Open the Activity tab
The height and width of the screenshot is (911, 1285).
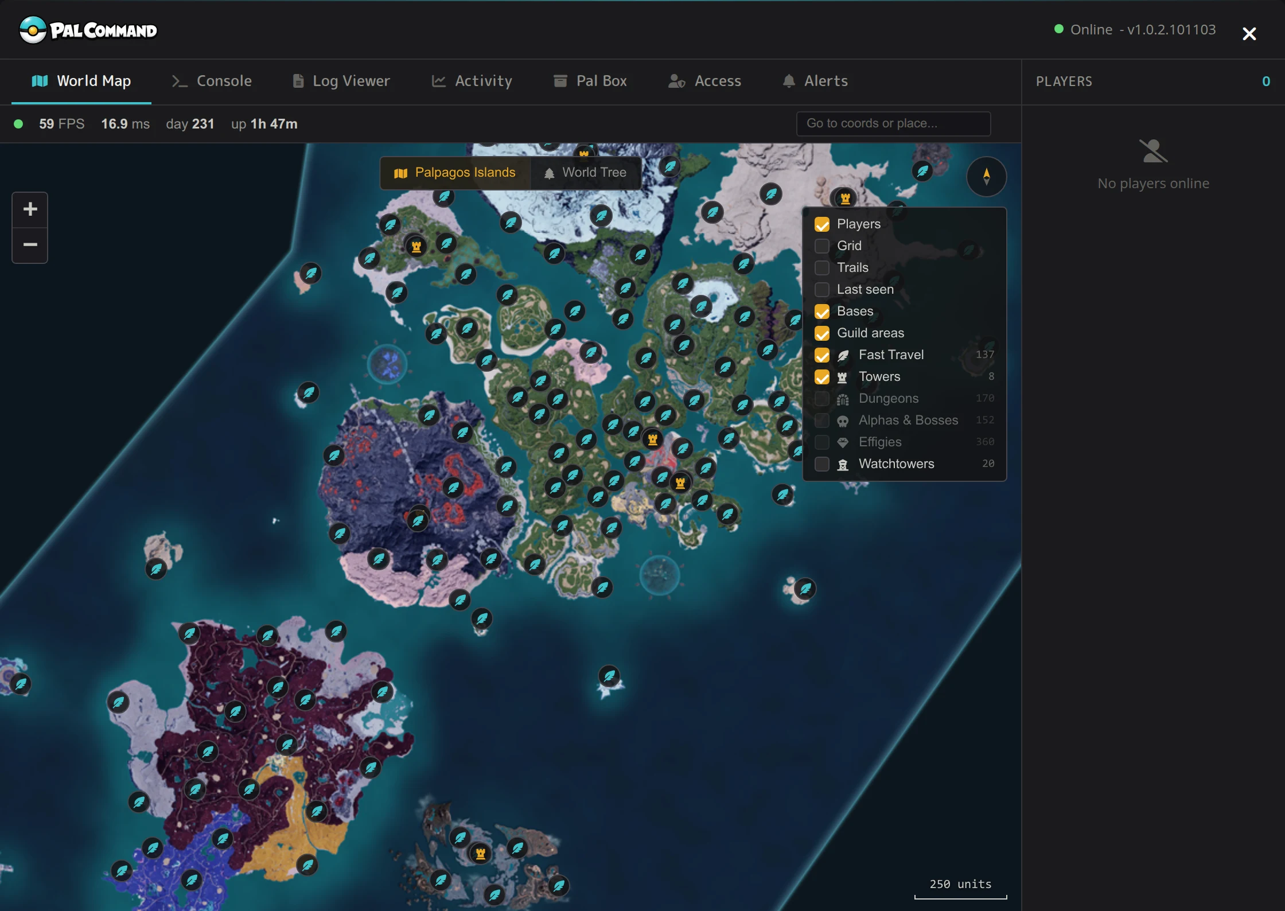pyautogui.click(x=472, y=81)
